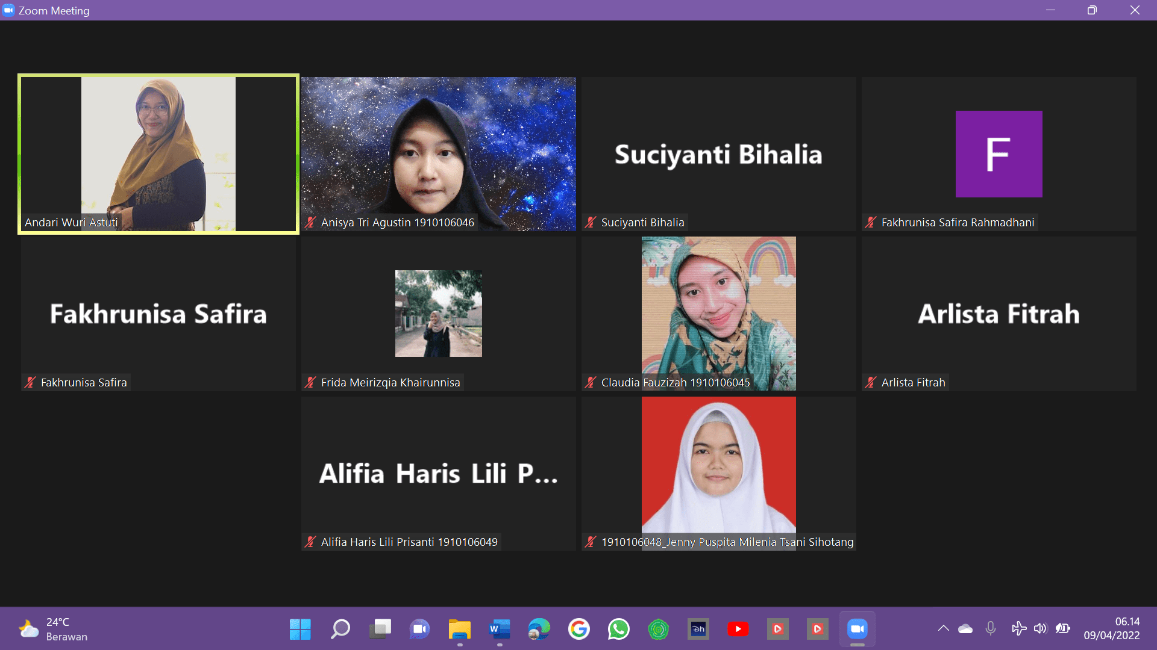Select Andari Wuri Astuti's video tile

[158, 154]
